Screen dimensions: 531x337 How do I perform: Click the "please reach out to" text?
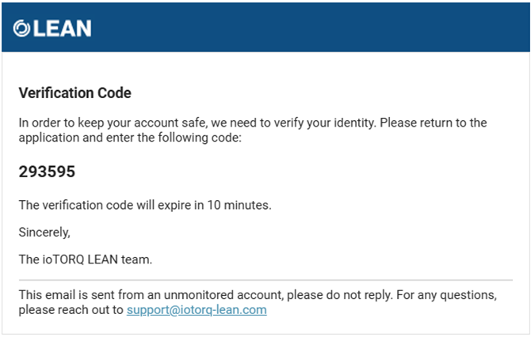point(71,310)
